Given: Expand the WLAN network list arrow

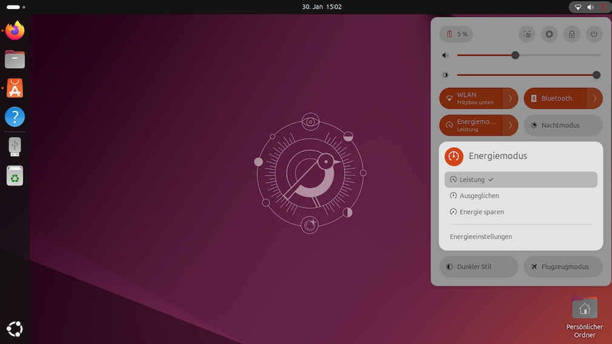Looking at the screenshot, I should [x=510, y=98].
